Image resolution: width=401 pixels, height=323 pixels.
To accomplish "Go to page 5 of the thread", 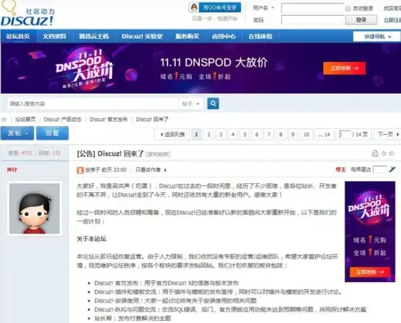I will tap(245, 134).
